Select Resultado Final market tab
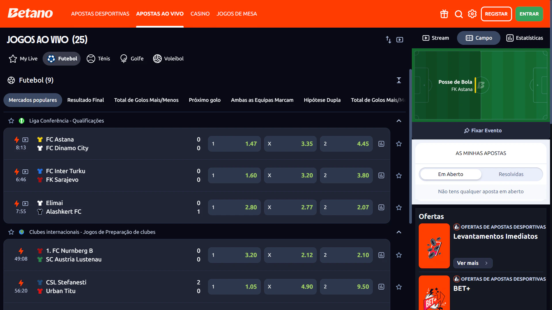 click(85, 100)
